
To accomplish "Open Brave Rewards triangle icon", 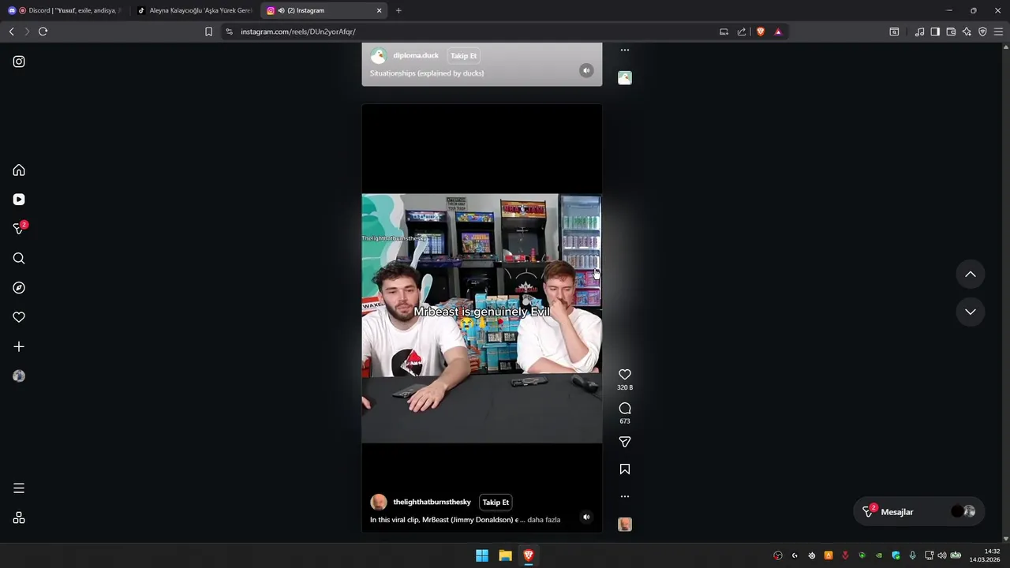I will tap(778, 32).
